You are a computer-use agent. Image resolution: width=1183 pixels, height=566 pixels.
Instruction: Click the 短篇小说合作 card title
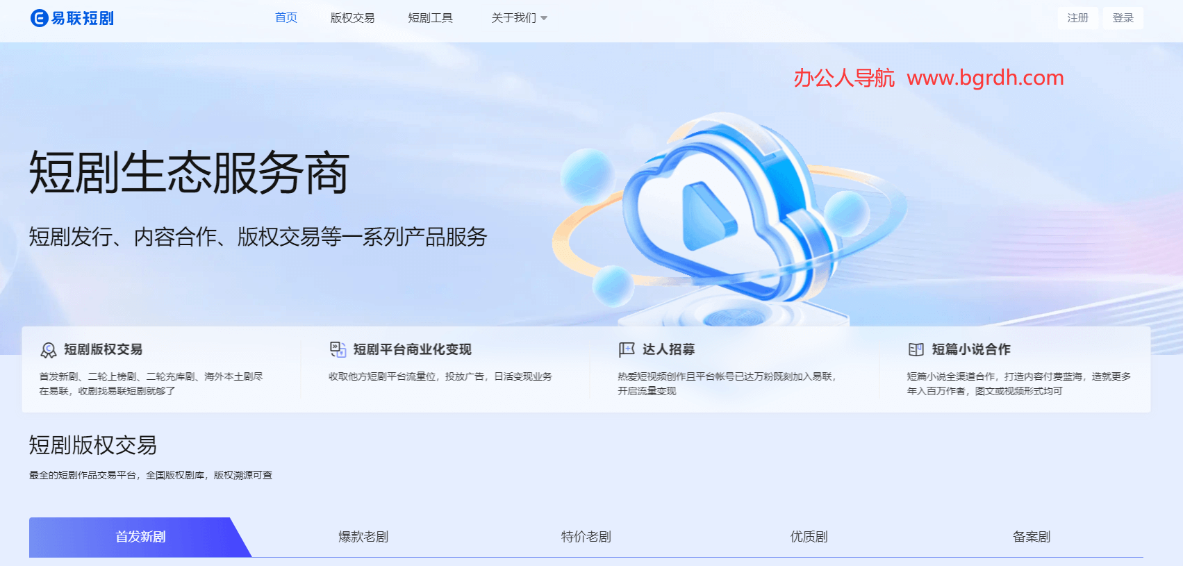[x=970, y=349]
